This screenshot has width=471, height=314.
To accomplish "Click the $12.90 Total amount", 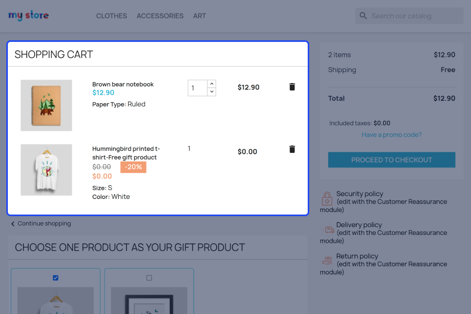I will click(444, 98).
